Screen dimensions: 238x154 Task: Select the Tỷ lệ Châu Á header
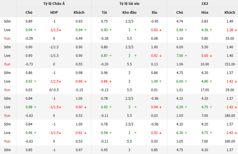click(54, 4)
